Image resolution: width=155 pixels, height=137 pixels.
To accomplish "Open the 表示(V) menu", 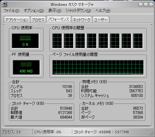I will click(x=55, y=11).
